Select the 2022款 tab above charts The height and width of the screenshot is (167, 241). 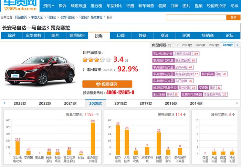click(45, 104)
